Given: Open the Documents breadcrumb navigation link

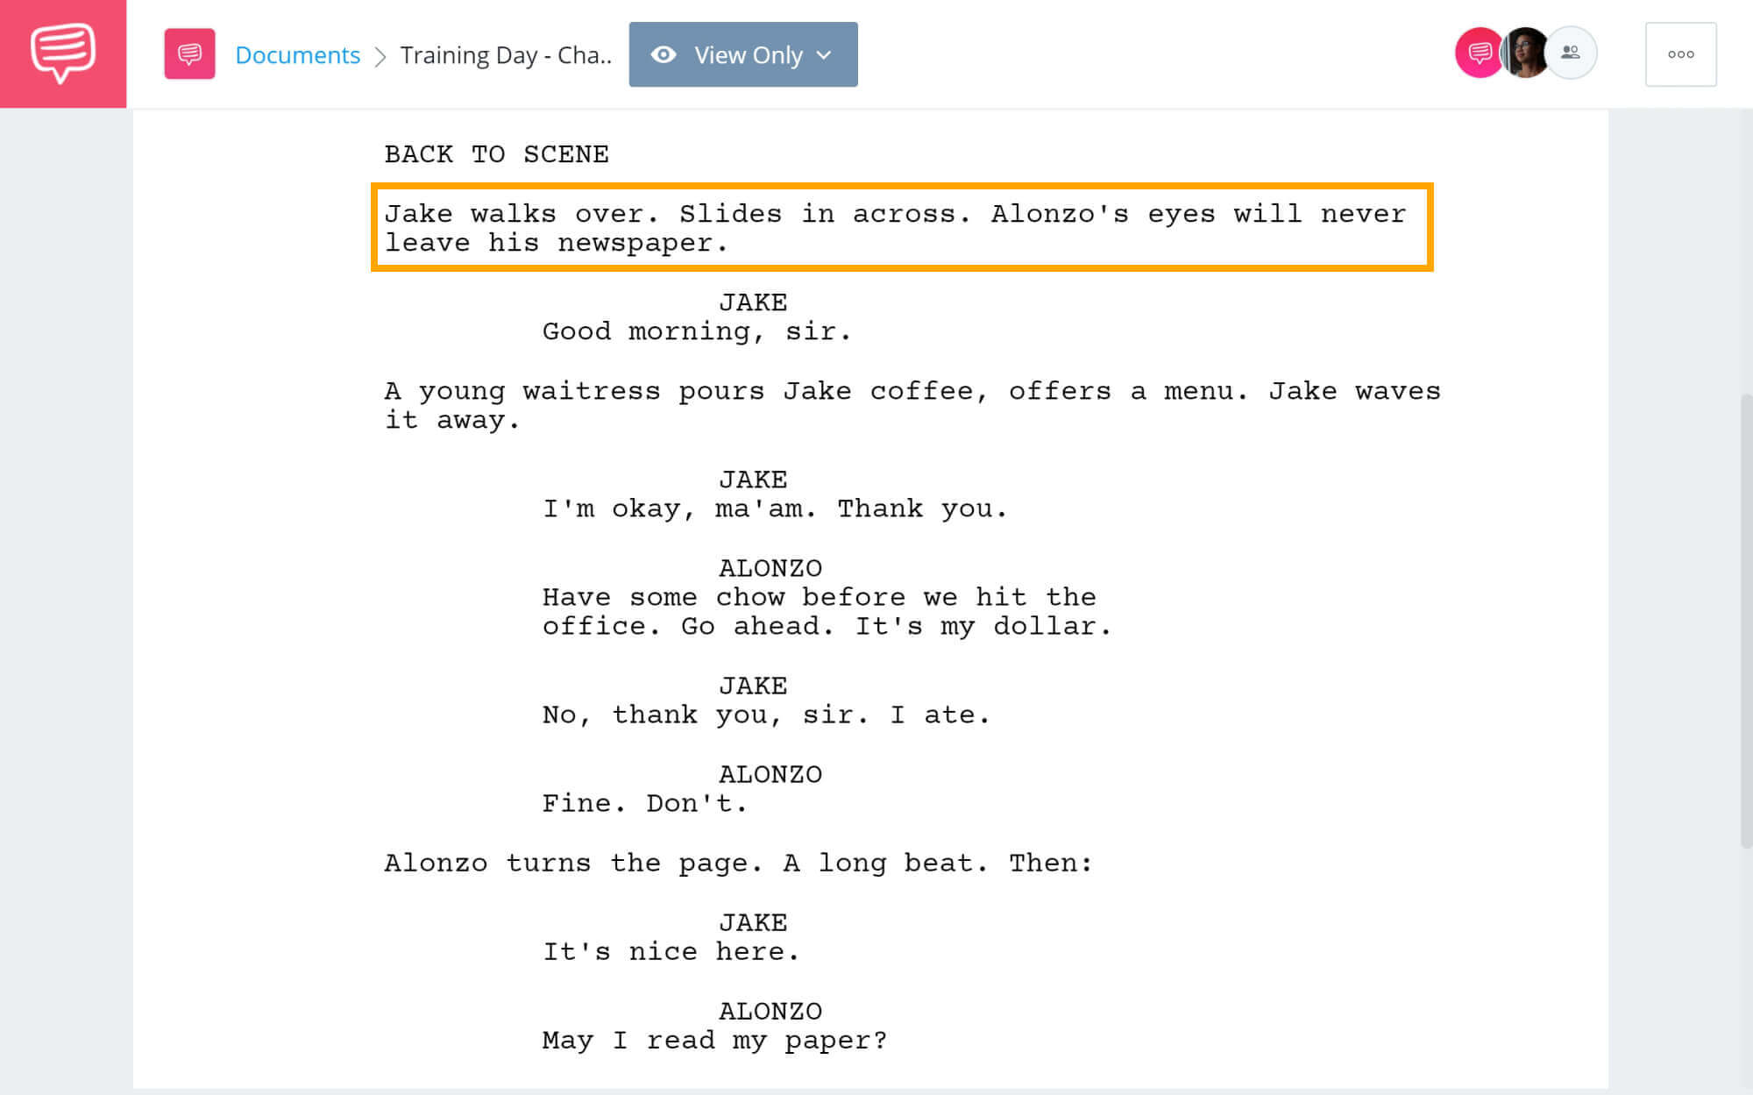Looking at the screenshot, I should coord(298,54).
